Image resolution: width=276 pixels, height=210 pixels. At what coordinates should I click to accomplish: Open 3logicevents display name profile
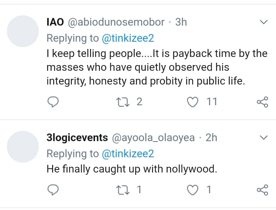point(77,138)
